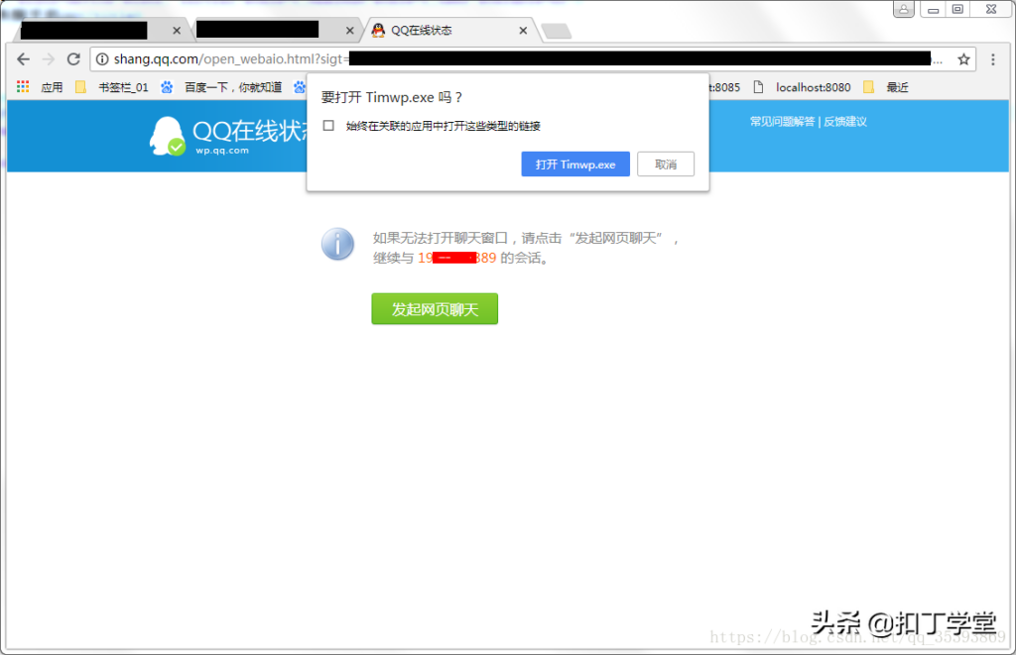This screenshot has width=1016, height=655.
Task: Reload the current page
Action: (73, 58)
